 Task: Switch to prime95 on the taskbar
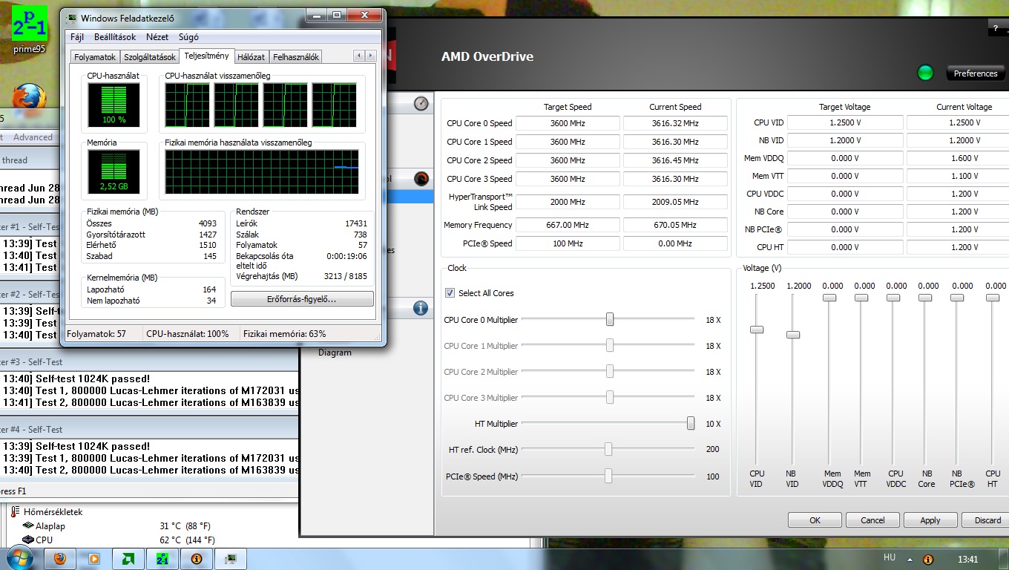tap(162, 558)
